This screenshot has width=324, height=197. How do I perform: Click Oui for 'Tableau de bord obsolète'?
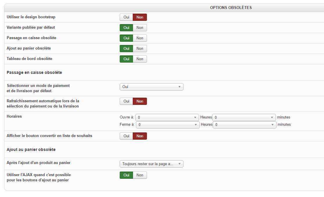click(126, 59)
